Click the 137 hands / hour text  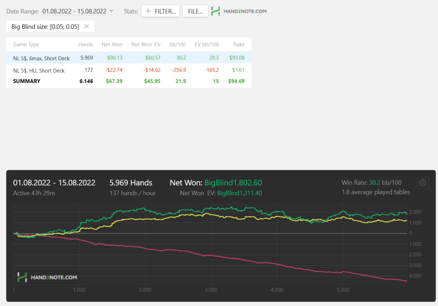(x=133, y=193)
